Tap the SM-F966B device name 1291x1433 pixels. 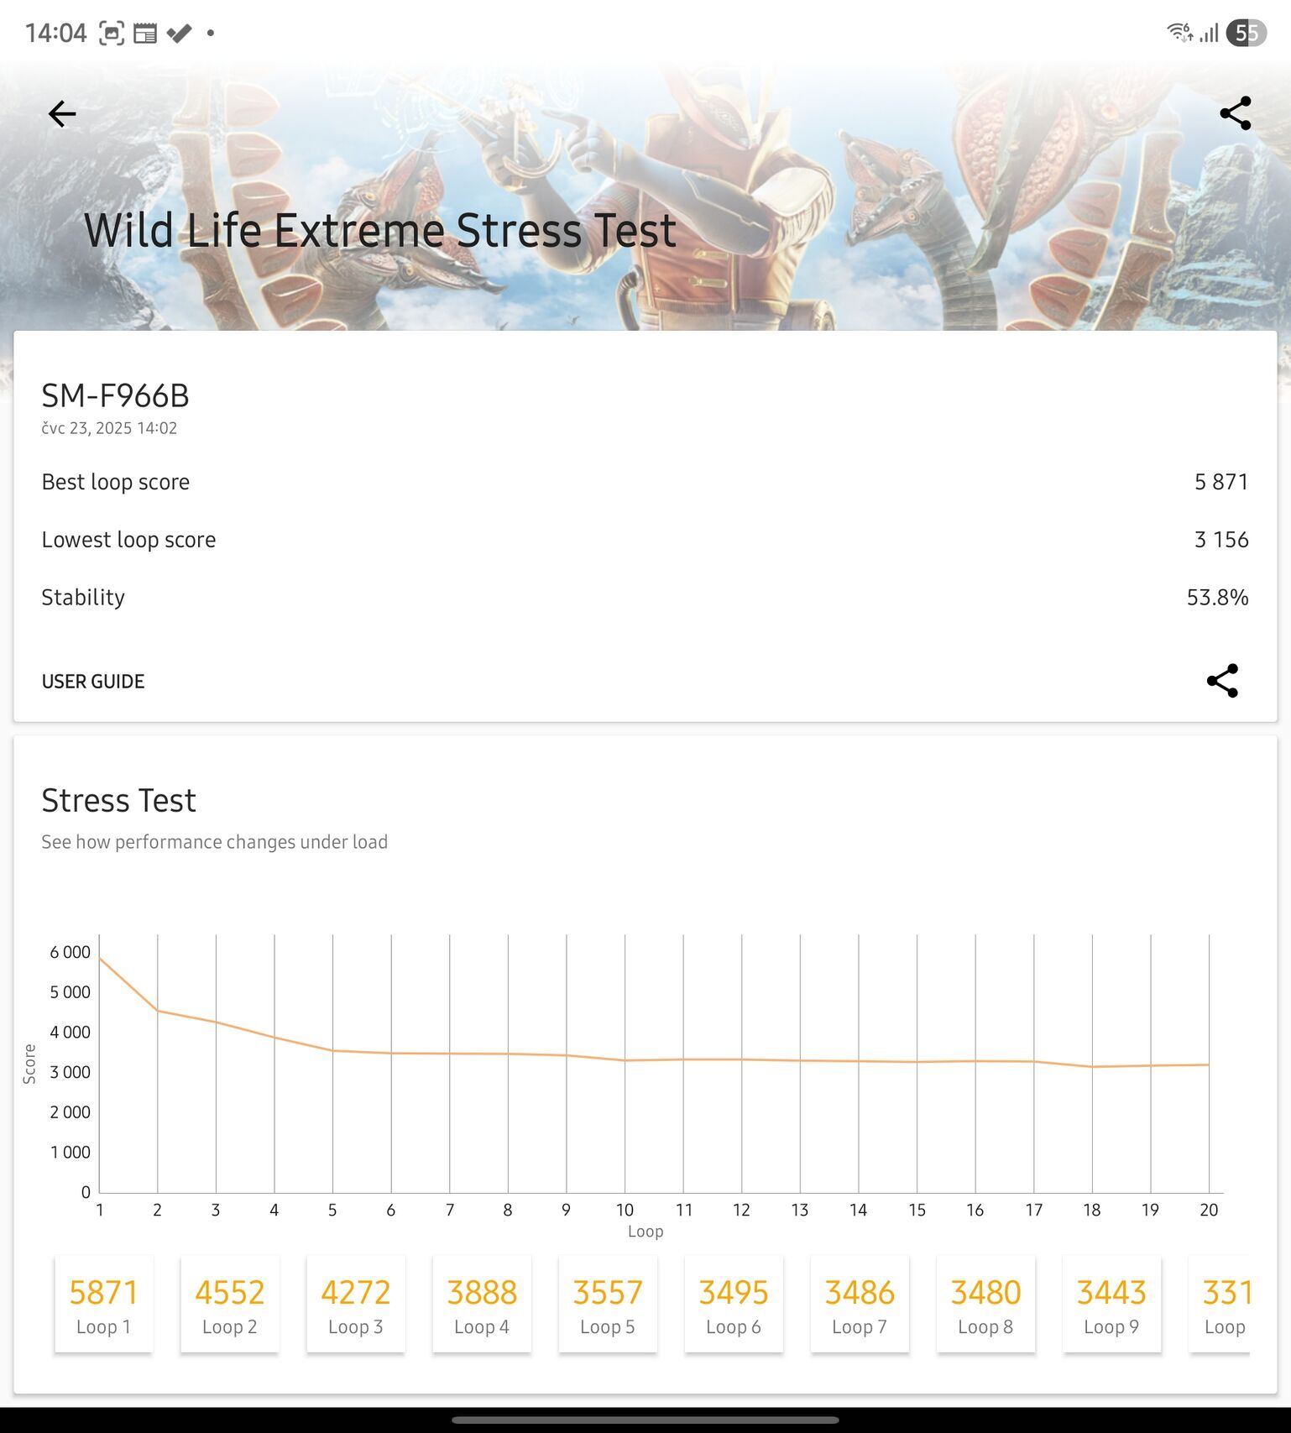116,395
